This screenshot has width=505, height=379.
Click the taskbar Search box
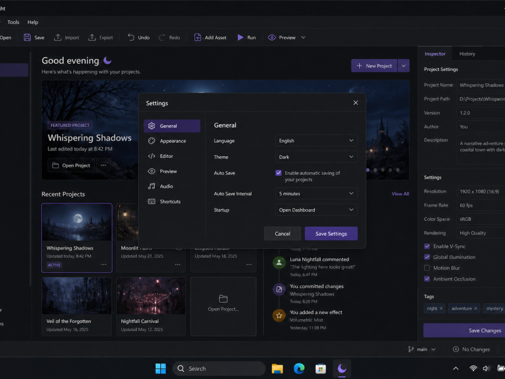coord(219,368)
